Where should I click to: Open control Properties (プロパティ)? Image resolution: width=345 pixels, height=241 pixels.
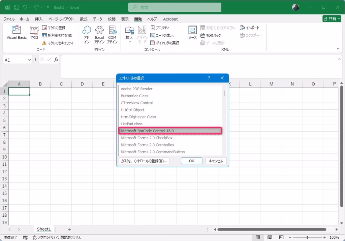click(160, 28)
